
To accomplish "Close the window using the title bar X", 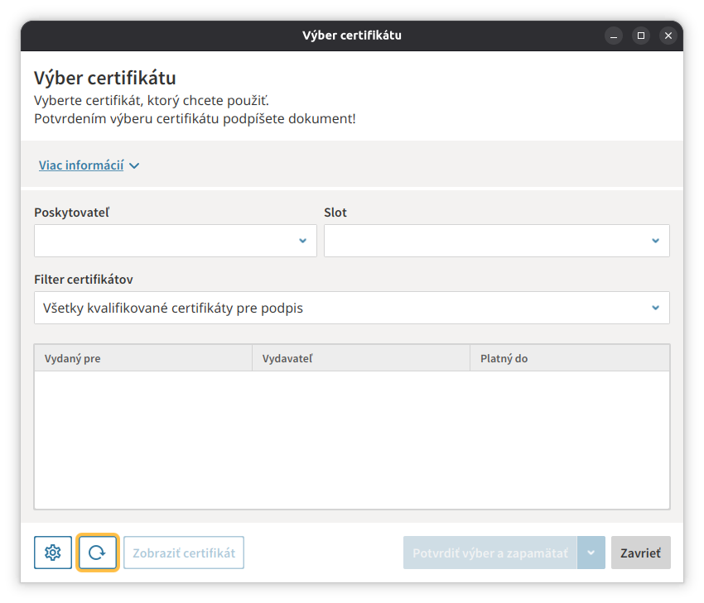I will pos(668,36).
